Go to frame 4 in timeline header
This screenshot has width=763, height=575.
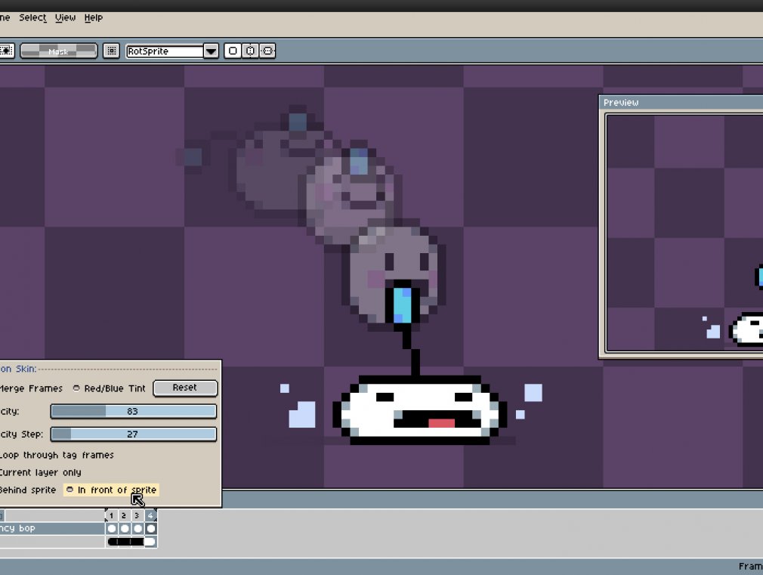[x=150, y=515]
